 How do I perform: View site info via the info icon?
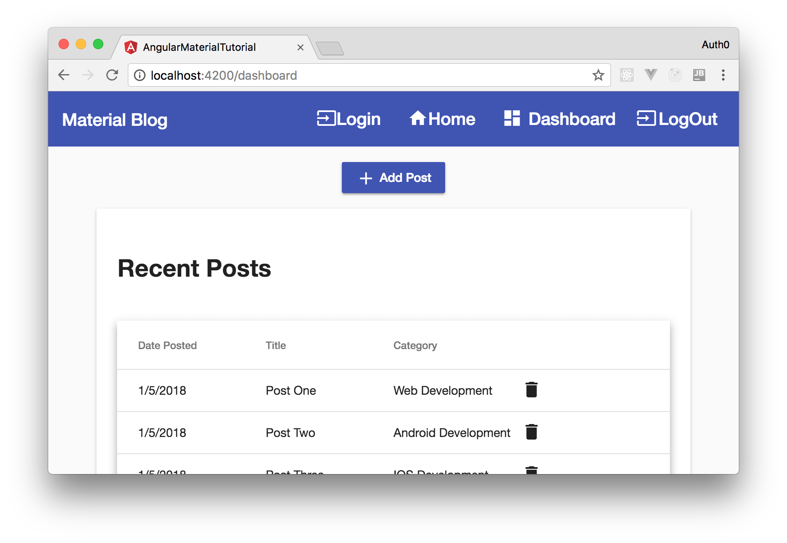pos(139,75)
